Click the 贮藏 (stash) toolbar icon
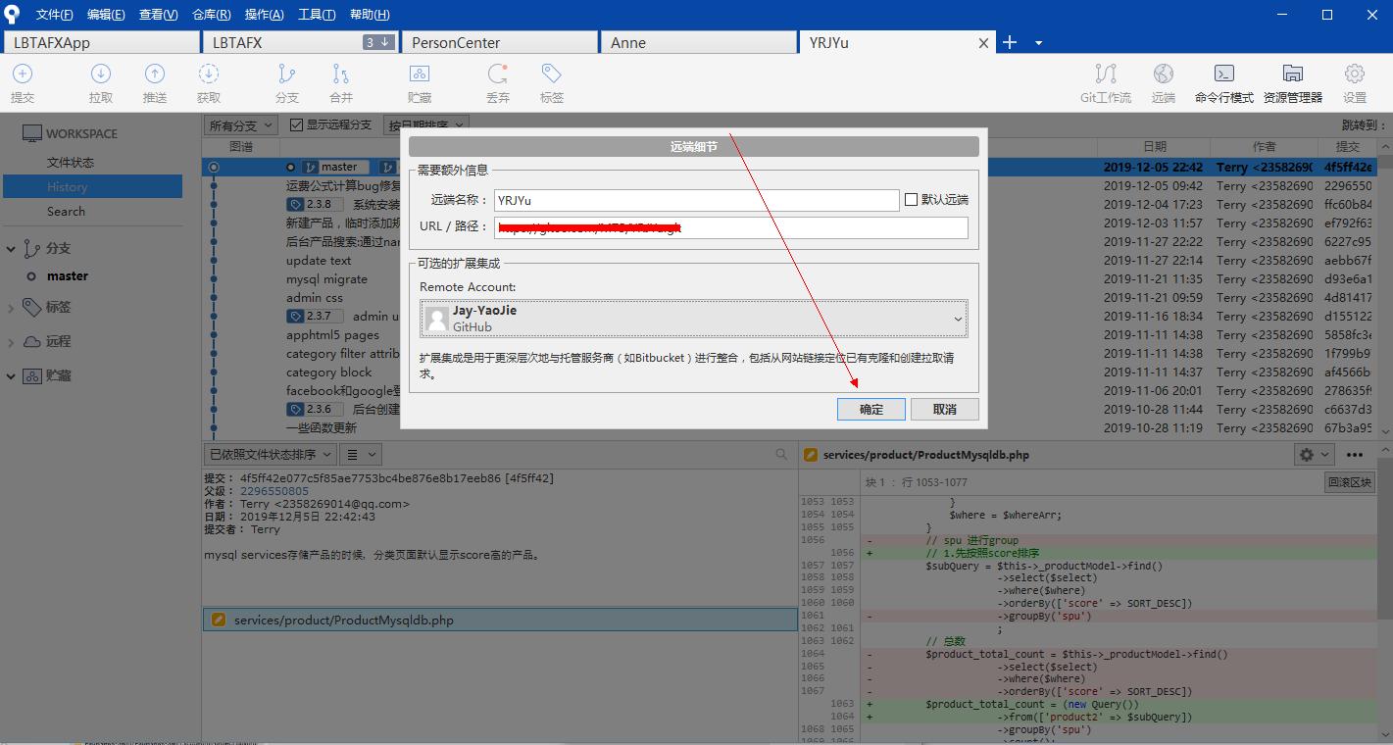 click(x=419, y=74)
